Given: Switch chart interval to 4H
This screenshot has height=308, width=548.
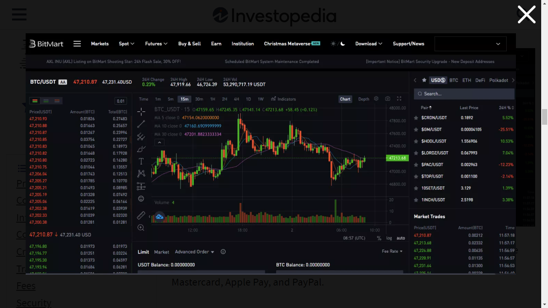Looking at the screenshot, I should click(x=236, y=99).
